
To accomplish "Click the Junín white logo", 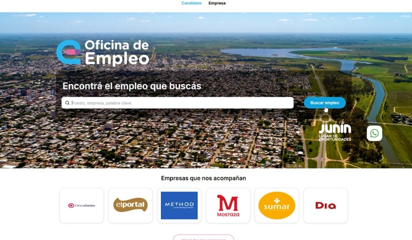I will tap(335, 128).
